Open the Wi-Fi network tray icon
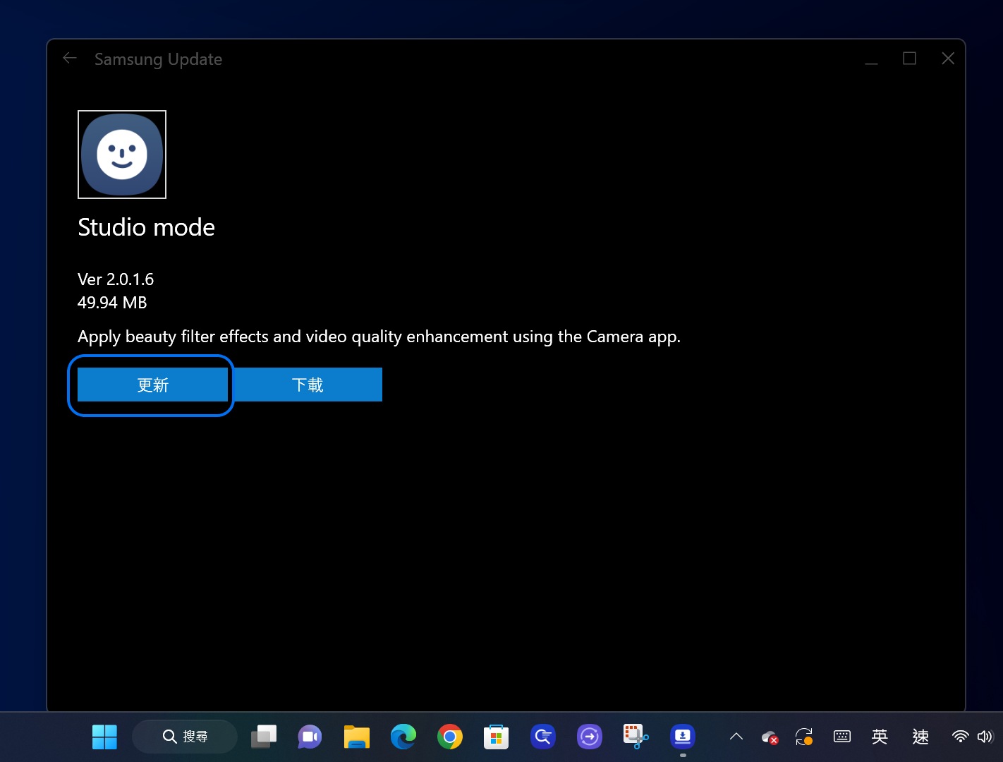Viewport: 1003px width, 762px height. pyautogui.click(x=960, y=737)
